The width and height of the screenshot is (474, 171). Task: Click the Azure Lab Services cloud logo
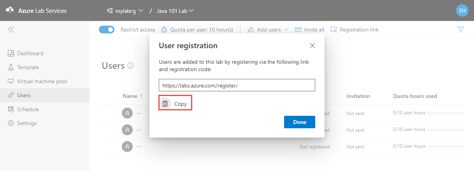point(10,10)
